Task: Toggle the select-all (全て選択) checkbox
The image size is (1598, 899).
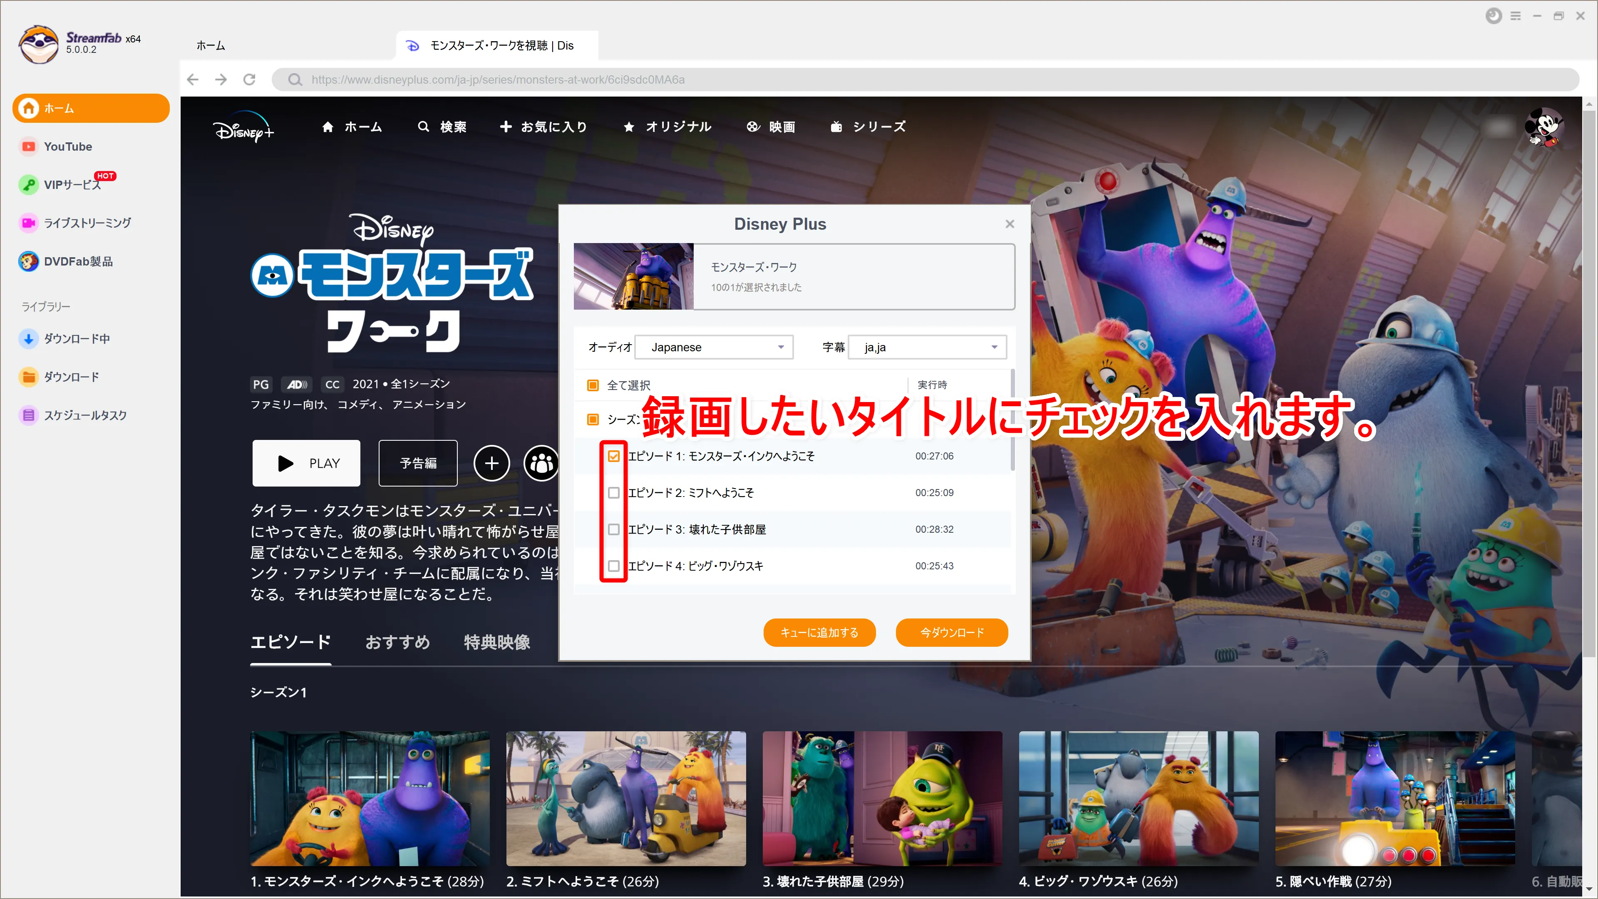Action: tap(593, 385)
